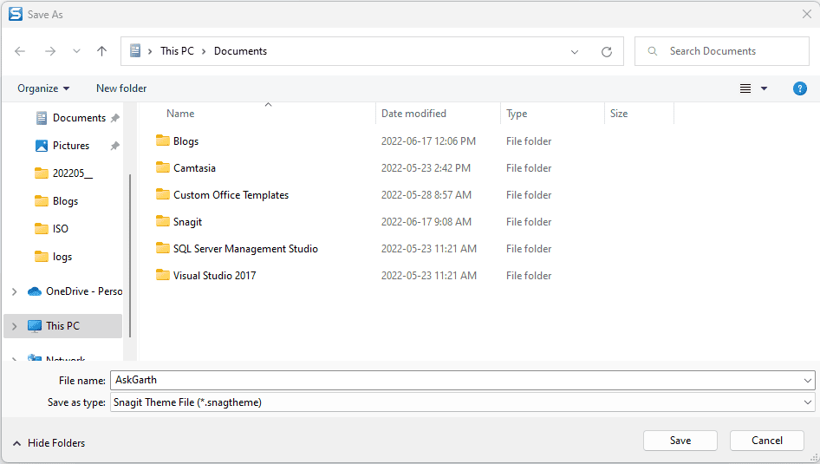Open the address bar history dropdown
The height and width of the screenshot is (464, 820).
[x=575, y=52]
